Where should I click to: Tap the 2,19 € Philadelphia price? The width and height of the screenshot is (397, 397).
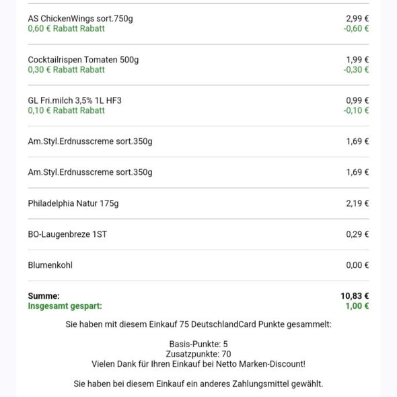coord(357,203)
